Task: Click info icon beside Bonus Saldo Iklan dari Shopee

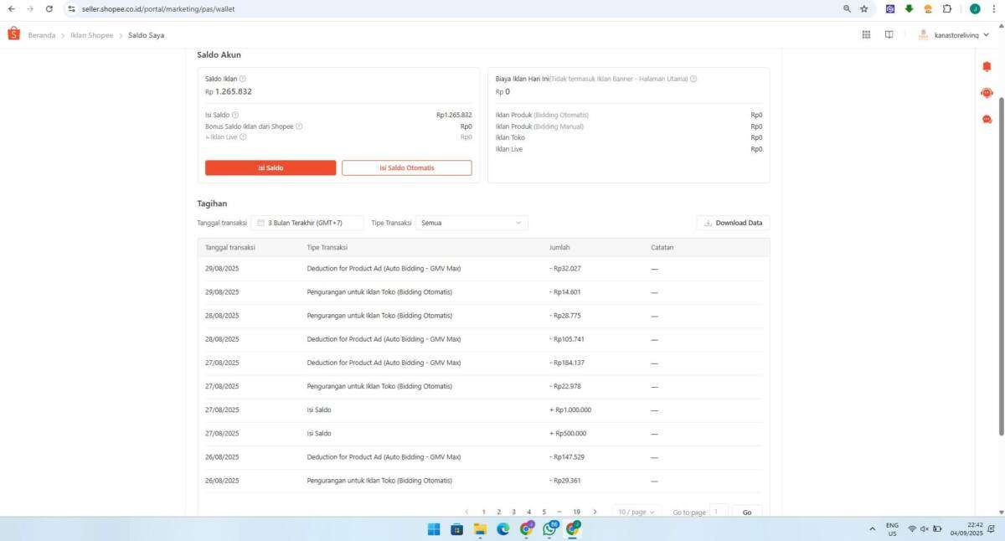Action: [x=299, y=126]
